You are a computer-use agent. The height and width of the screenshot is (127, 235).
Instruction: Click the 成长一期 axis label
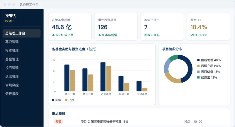point(70,94)
